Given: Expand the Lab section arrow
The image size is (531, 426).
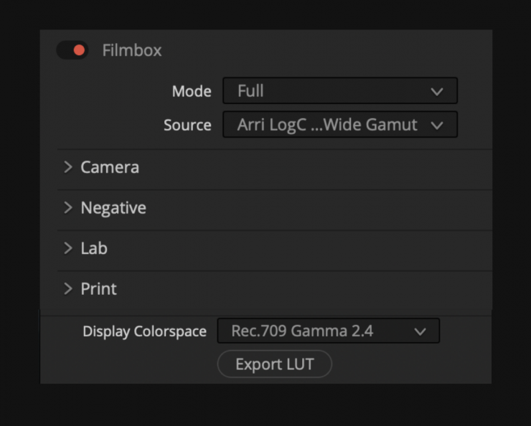Looking at the screenshot, I should coord(68,248).
